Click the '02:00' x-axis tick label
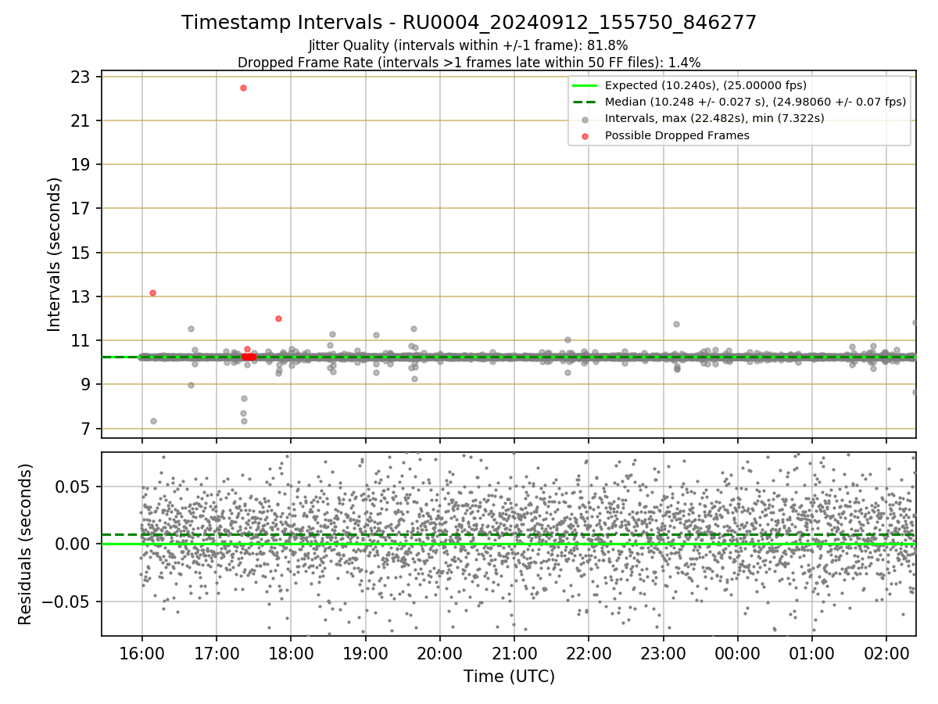Viewport: 938px width, 704px height. (x=886, y=652)
